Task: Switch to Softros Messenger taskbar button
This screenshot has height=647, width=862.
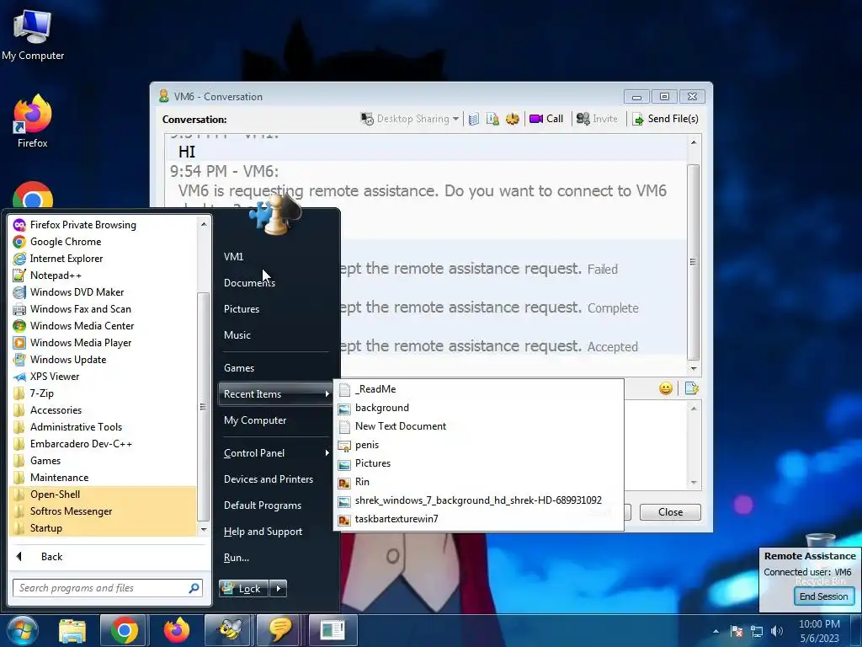Action: click(280, 630)
